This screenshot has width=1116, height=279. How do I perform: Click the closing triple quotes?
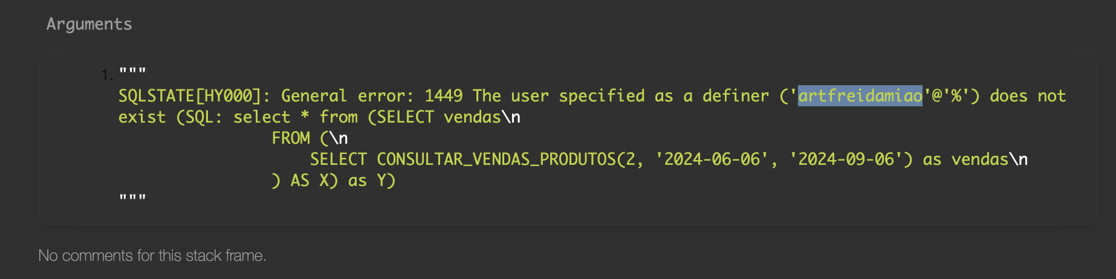132,198
